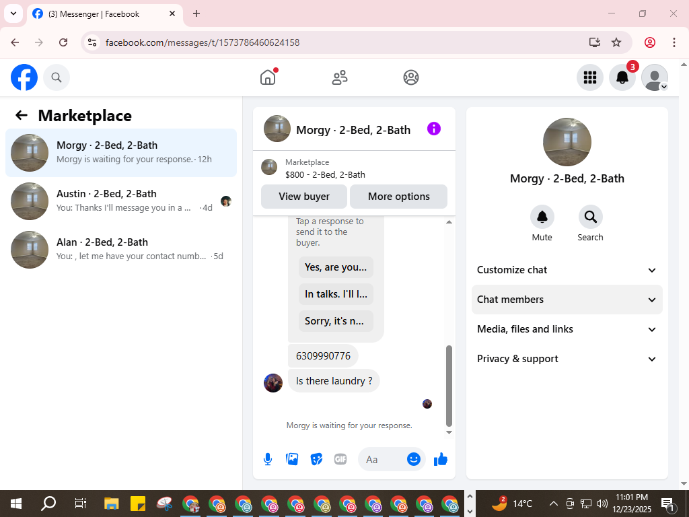
Task: Choose a GIF with the GIF icon
Action: (x=340, y=459)
